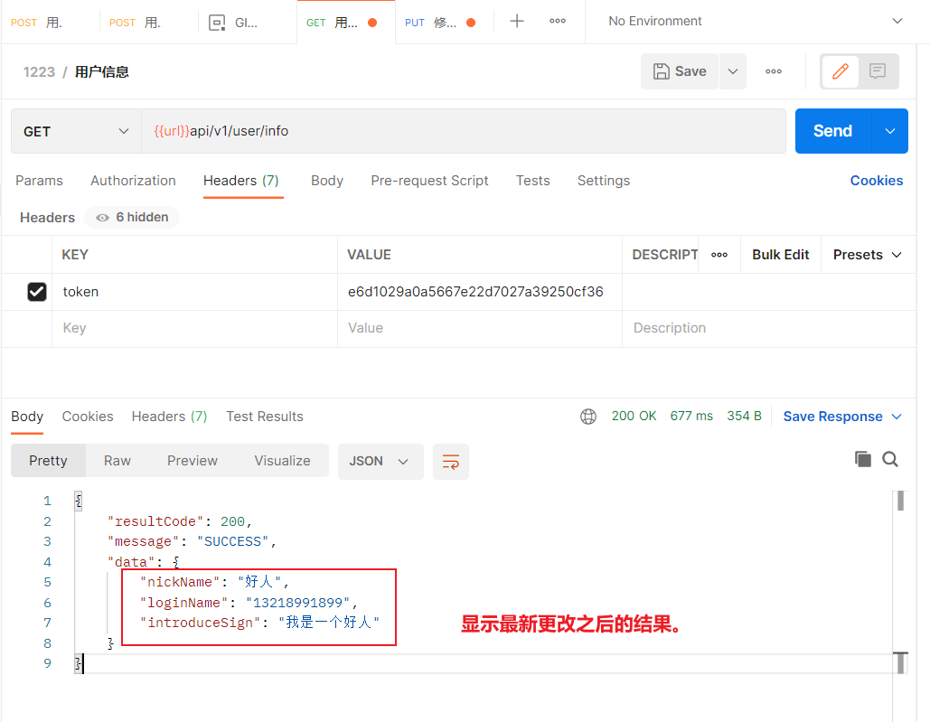The image size is (930, 722).
Task: Uncheck the token header checkbox
Action: 37,292
